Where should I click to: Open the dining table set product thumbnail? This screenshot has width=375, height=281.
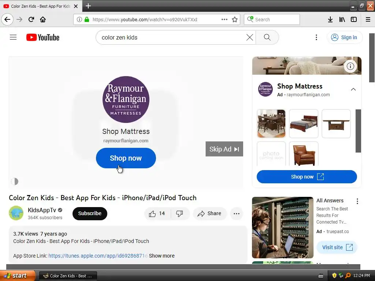271,124
